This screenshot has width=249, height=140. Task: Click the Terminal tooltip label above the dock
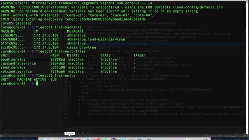pos(70,133)
